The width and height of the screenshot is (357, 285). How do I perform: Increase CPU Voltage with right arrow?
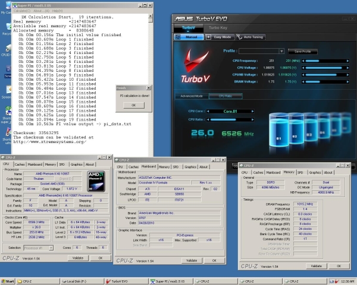click(347, 68)
